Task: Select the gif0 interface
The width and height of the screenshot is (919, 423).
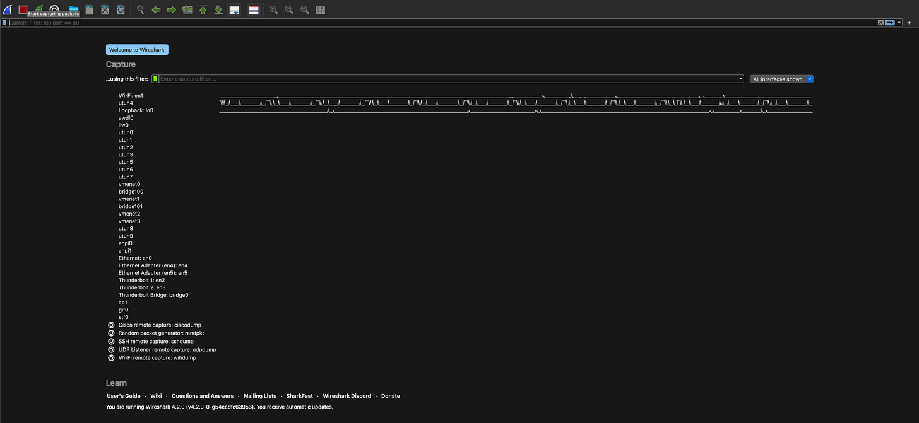Action: click(123, 310)
